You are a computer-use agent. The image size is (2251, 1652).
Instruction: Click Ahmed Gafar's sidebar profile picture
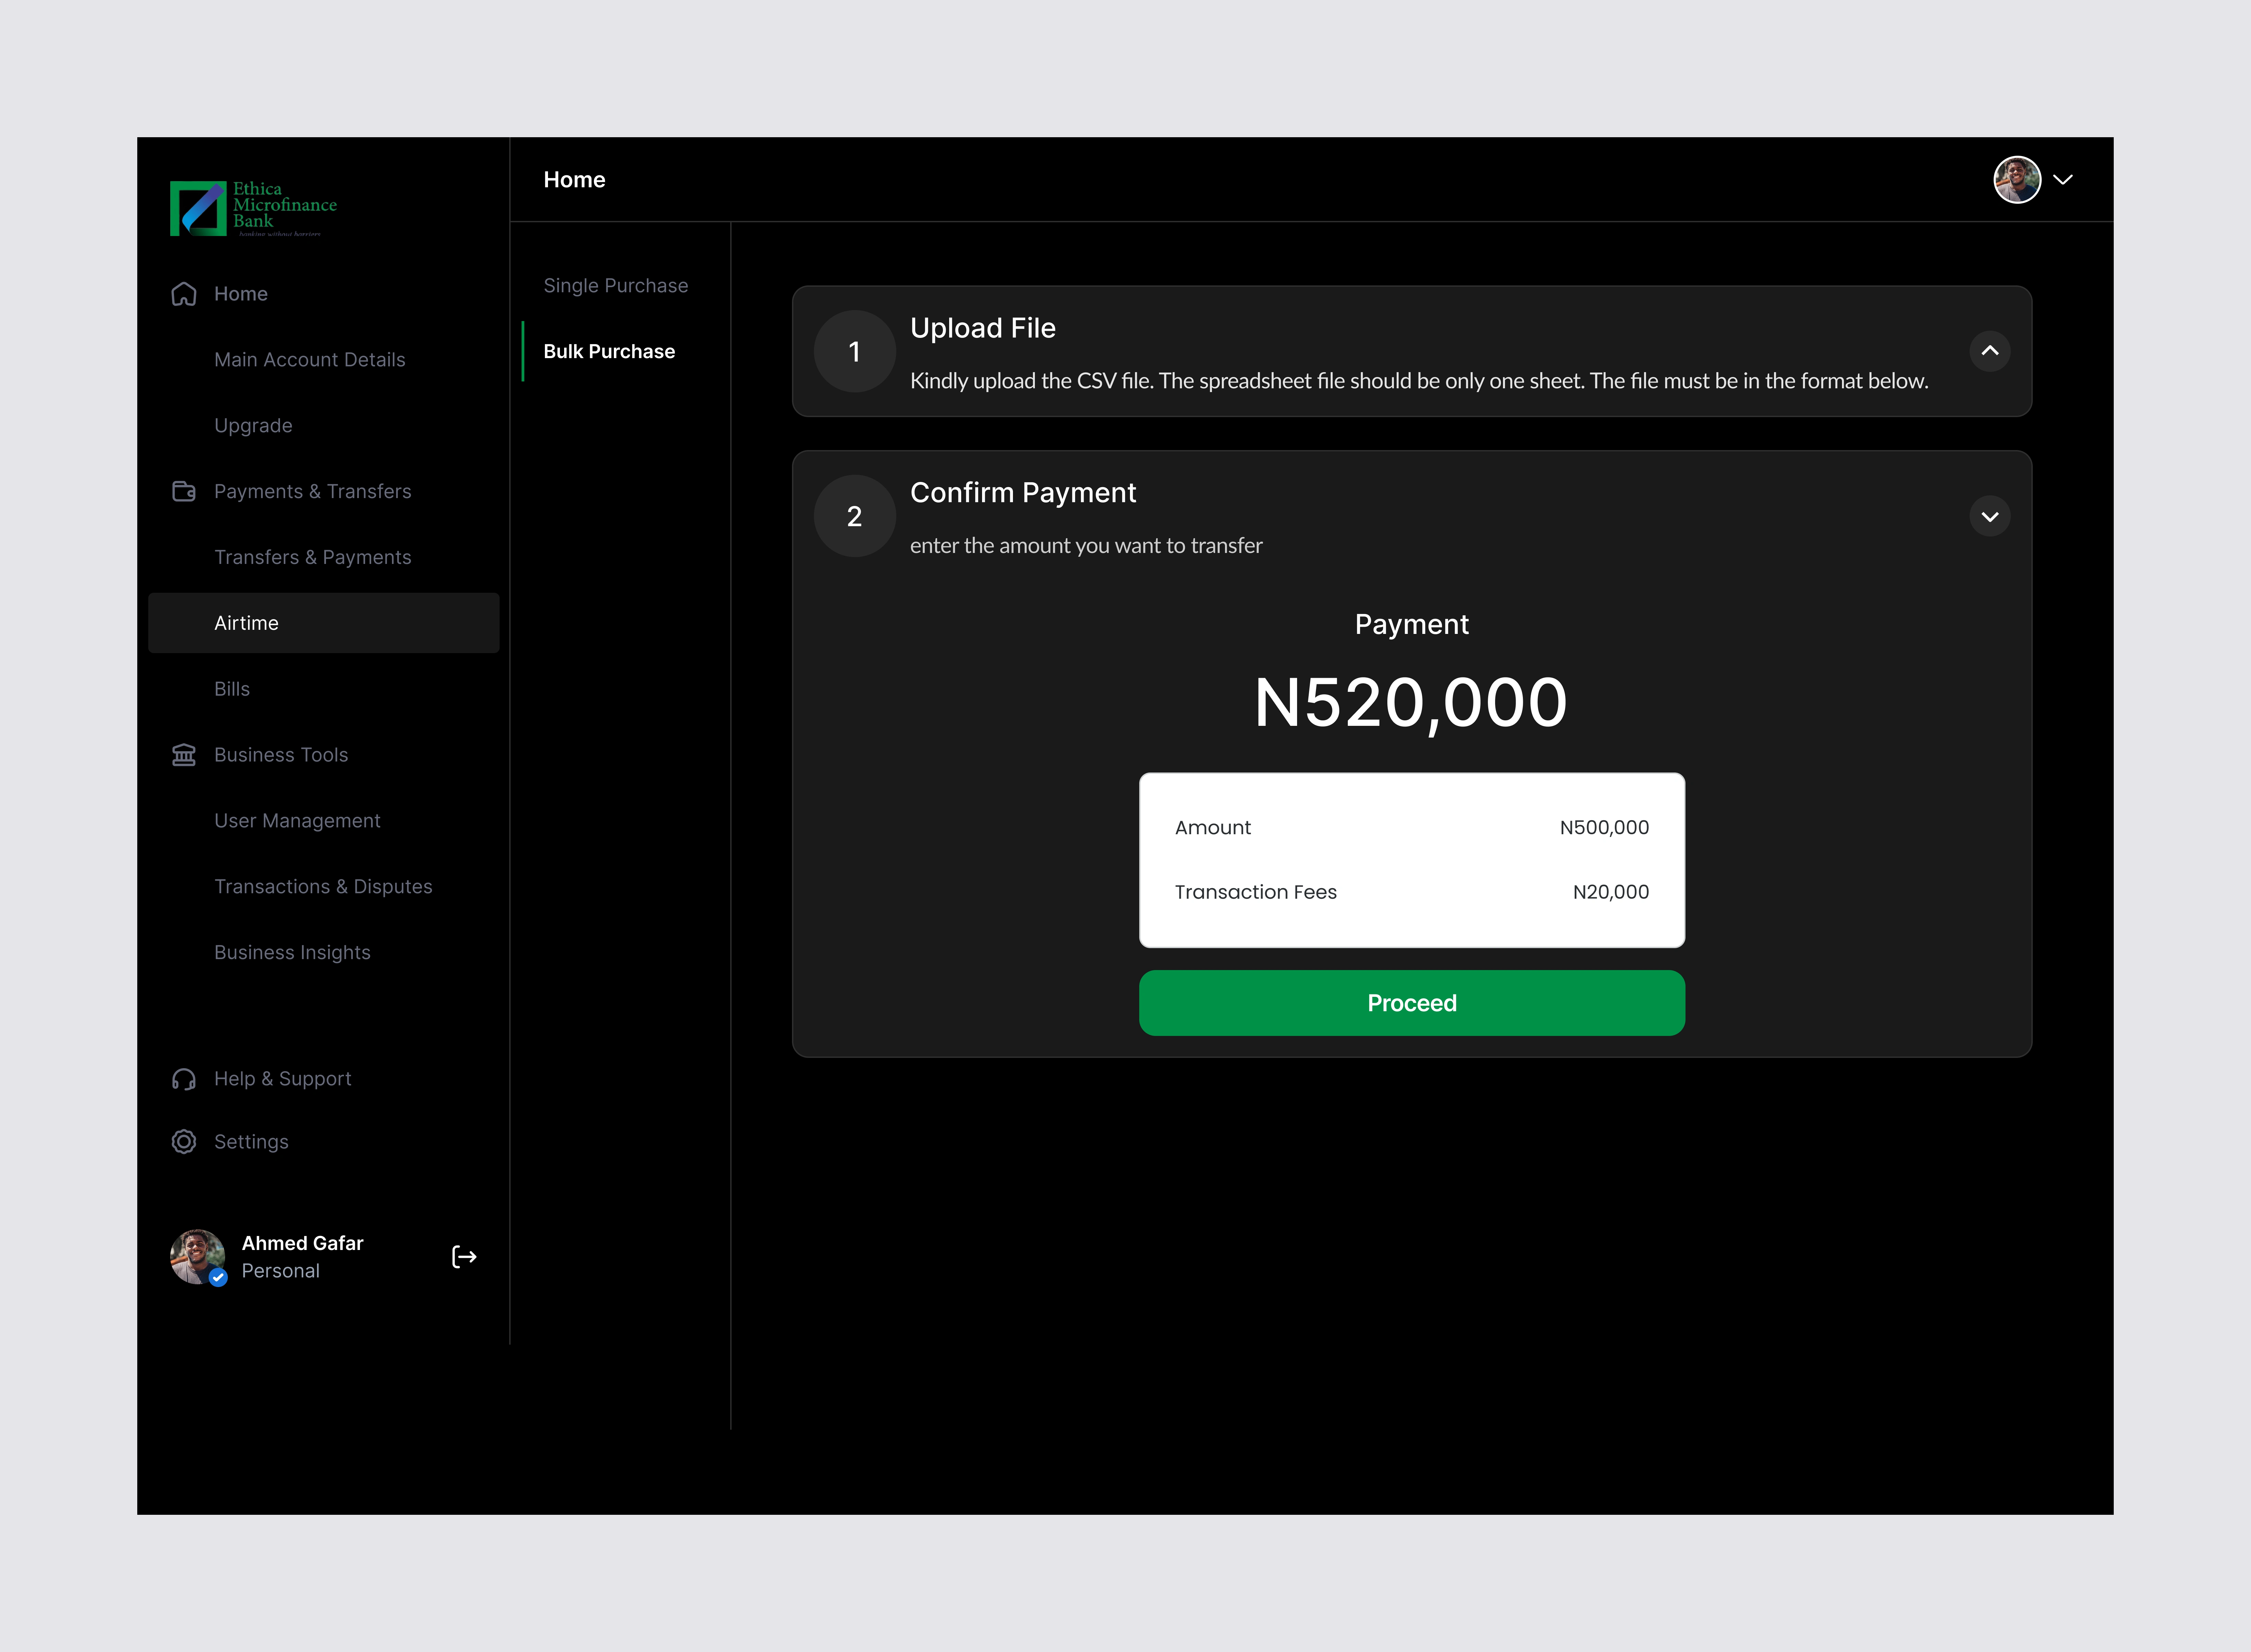[x=197, y=1257]
